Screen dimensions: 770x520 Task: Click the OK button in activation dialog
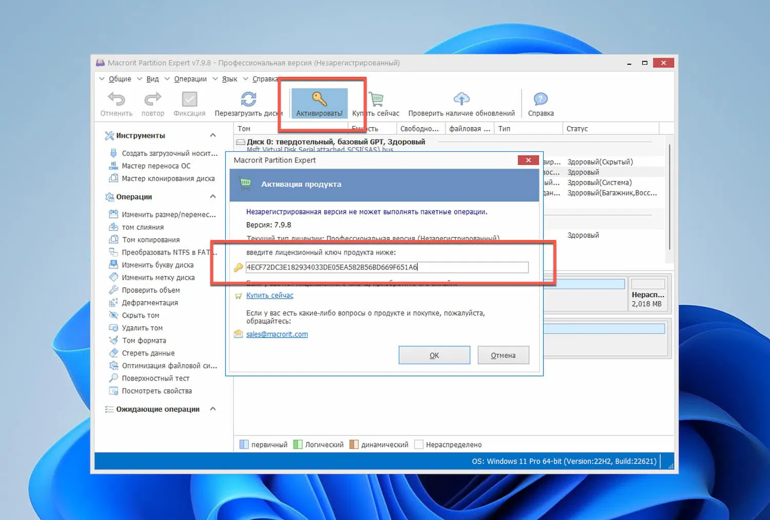pos(434,355)
